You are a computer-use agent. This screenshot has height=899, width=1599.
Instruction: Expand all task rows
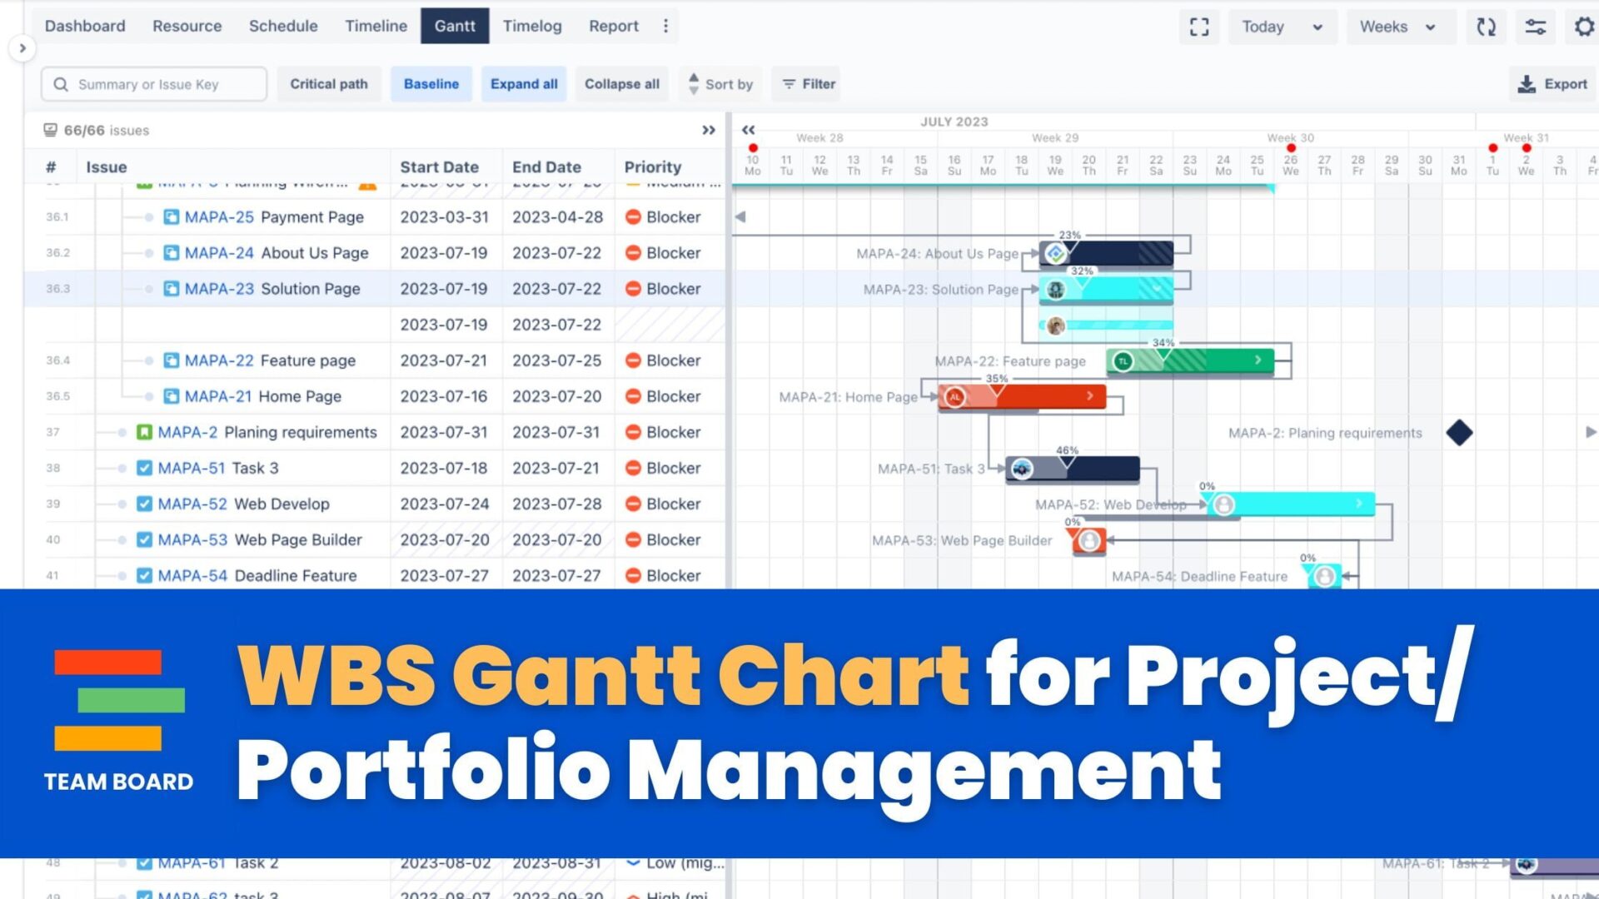(524, 85)
